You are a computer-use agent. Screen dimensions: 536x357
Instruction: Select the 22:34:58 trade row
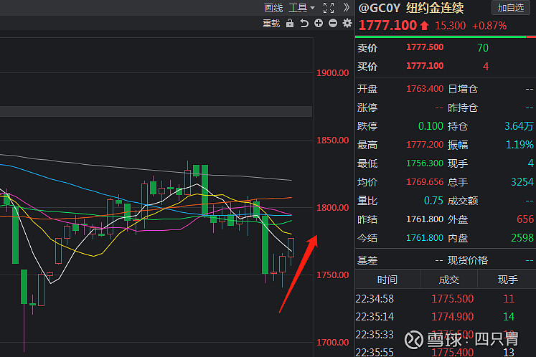[x=446, y=299]
